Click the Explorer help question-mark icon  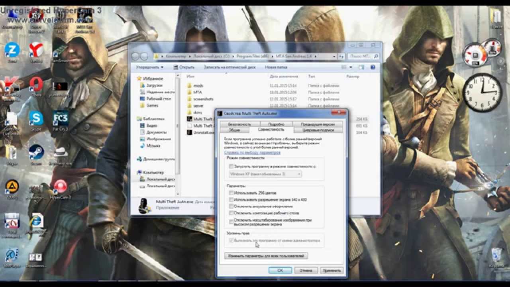click(373, 67)
